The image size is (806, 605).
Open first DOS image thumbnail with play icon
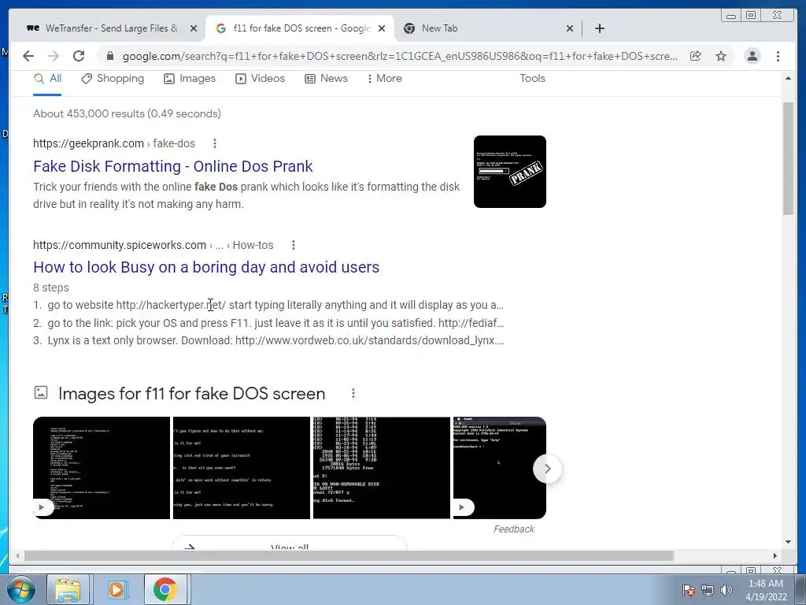(102, 468)
